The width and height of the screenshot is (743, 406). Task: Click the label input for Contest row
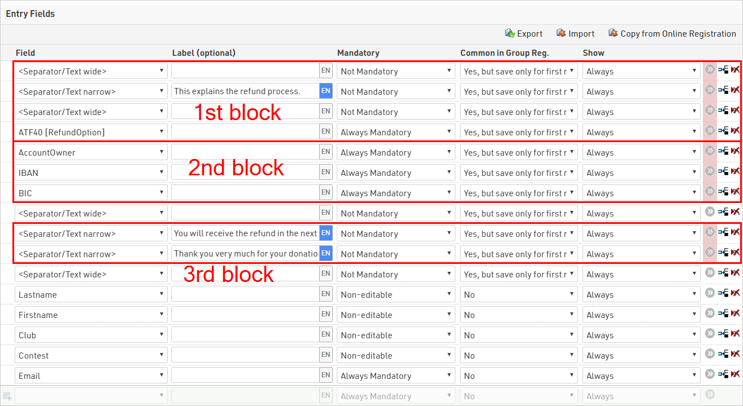coord(245,355)
